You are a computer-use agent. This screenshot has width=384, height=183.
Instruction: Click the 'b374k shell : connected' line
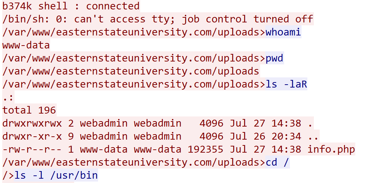[x=71, y=6]
